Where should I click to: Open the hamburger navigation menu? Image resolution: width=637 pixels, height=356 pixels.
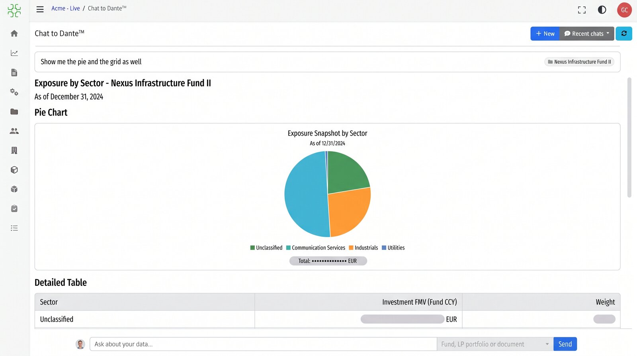click(x=40, y=9)
